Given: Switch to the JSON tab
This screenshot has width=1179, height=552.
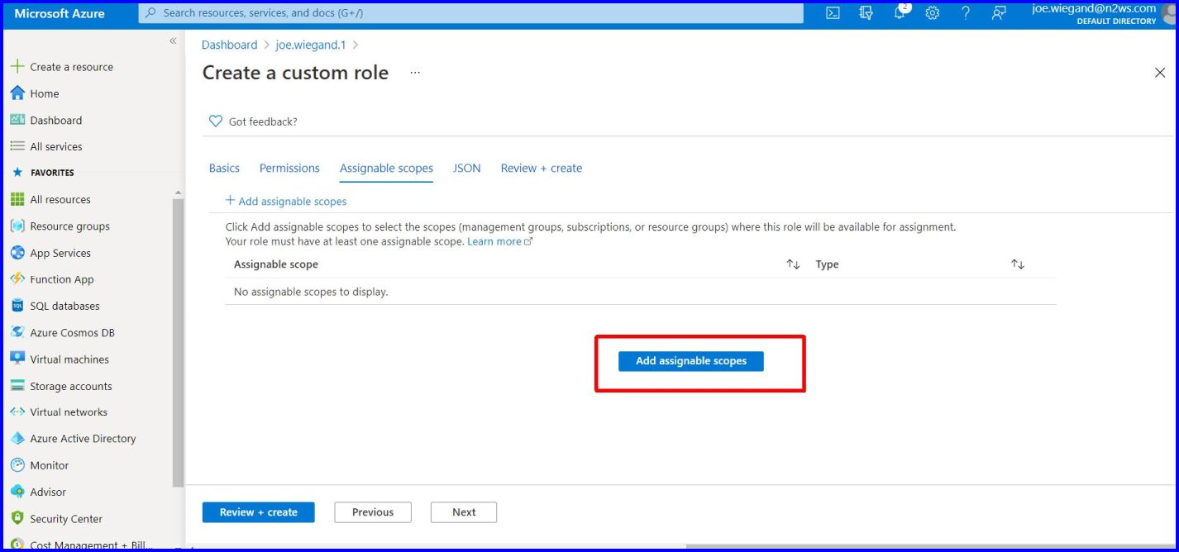Looking at the screenshot, I should (x=466, y=168).
